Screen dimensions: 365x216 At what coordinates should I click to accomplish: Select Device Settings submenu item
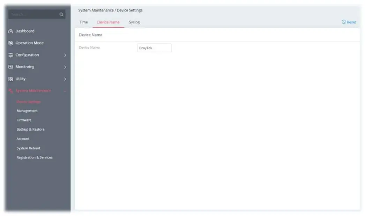[x=29, y=102]
